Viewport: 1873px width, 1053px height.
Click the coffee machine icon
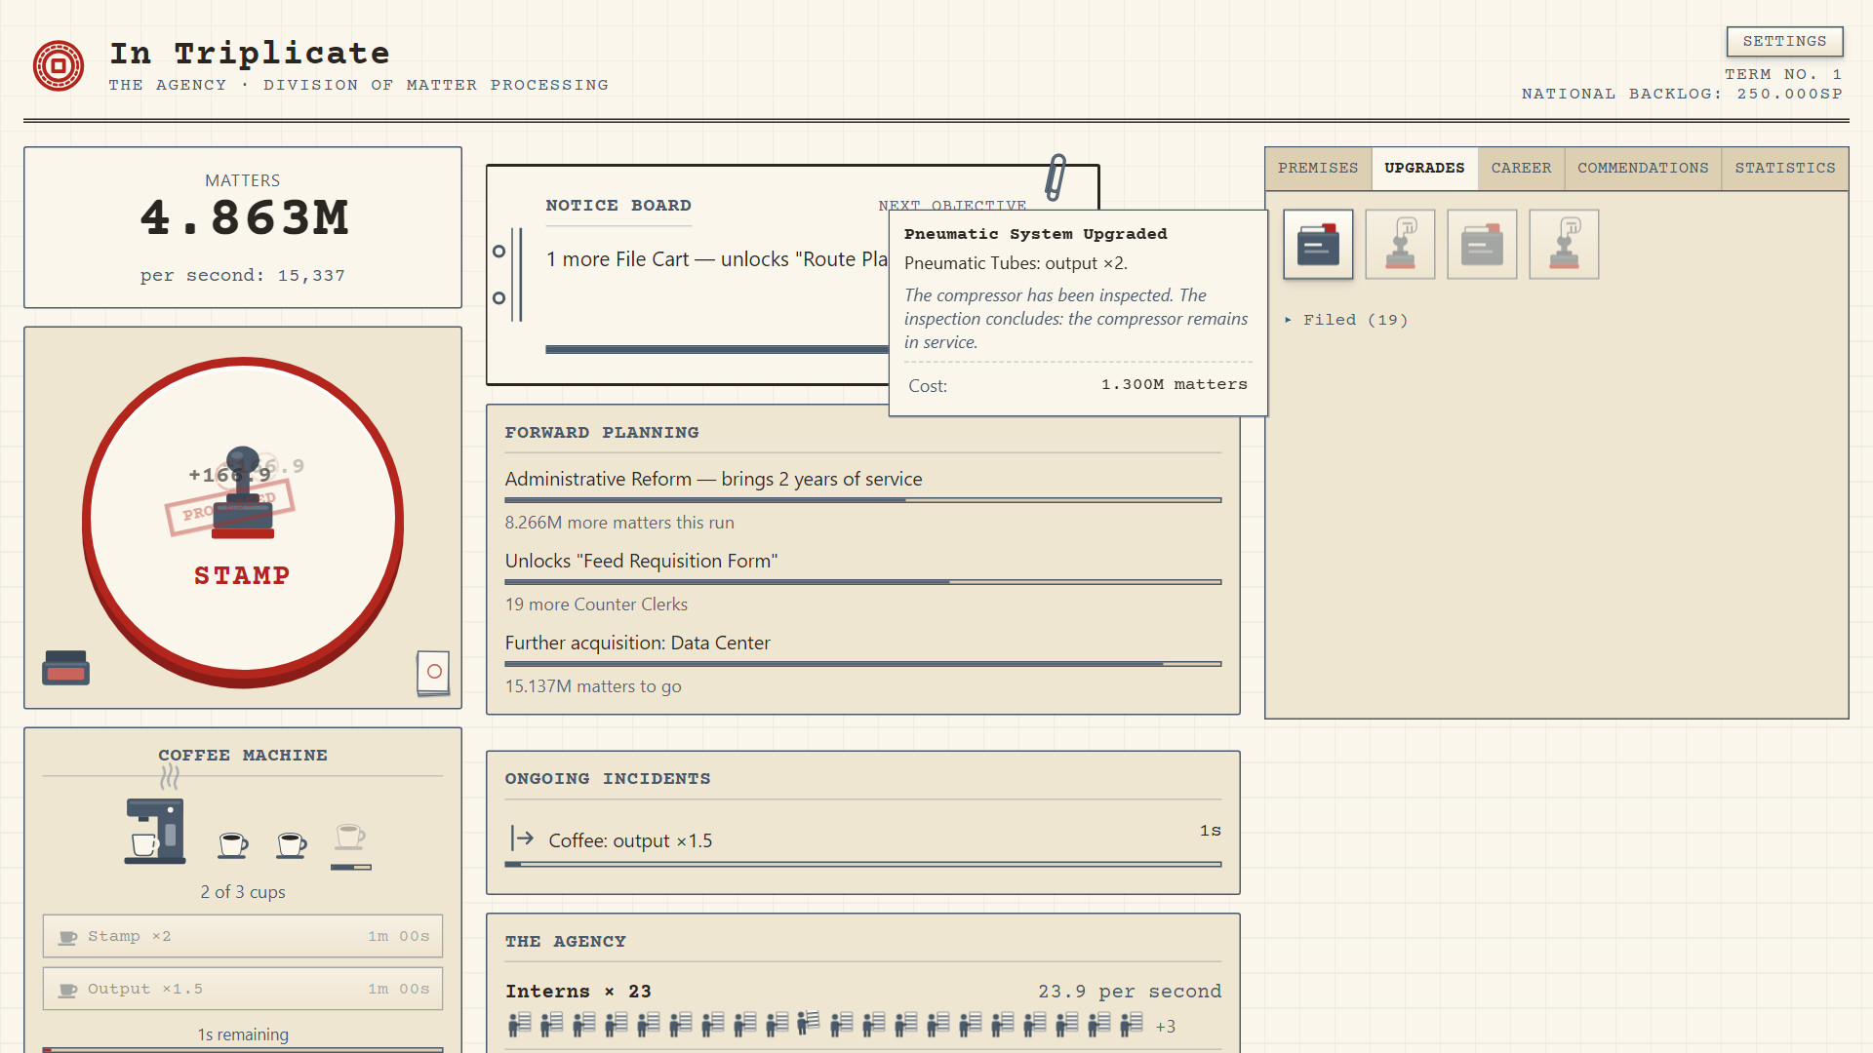pos(155,831)
